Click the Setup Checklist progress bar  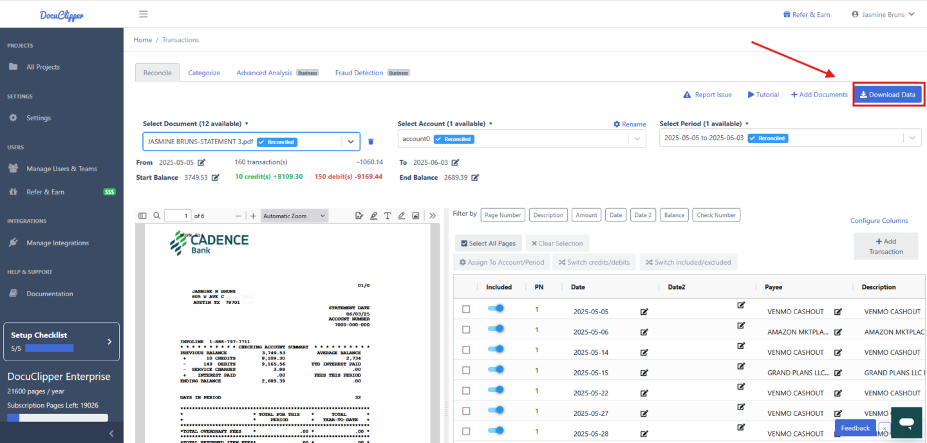point(49,348)
